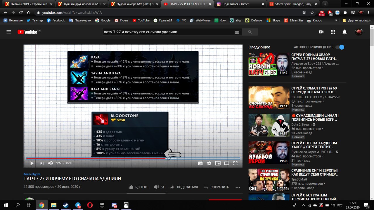
Task: Open YouTube hamburger guide menu
Action: click(x=9, y=32)
